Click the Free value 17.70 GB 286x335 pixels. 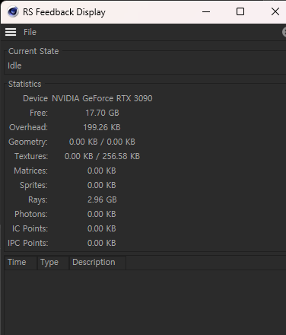pos(102,113)
